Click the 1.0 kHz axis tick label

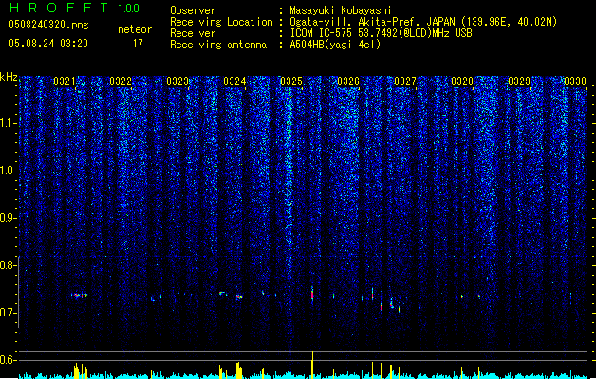[8, 171]
